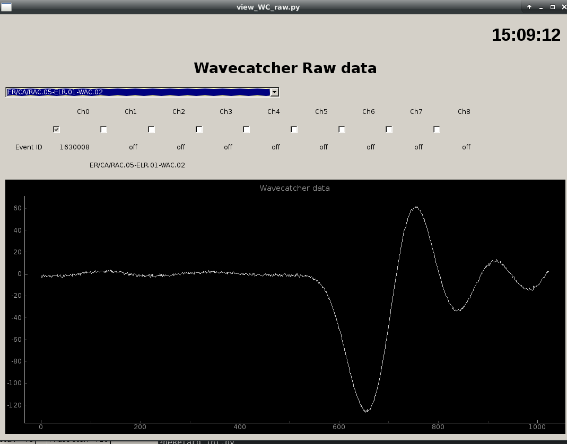Click the Event ID value 1630008
The image size is (567, 444).
coord(74,147)
